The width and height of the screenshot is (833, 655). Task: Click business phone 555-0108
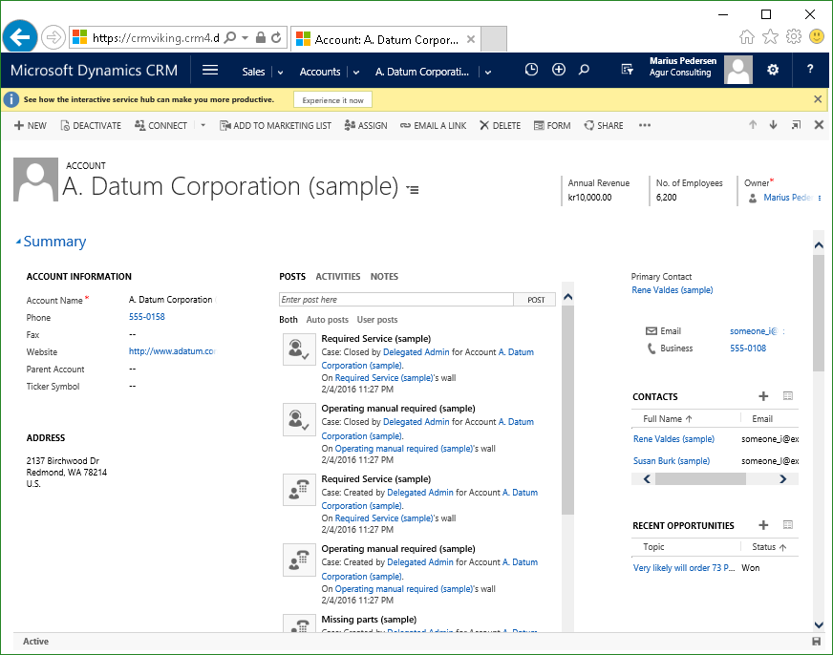[748, 349]
